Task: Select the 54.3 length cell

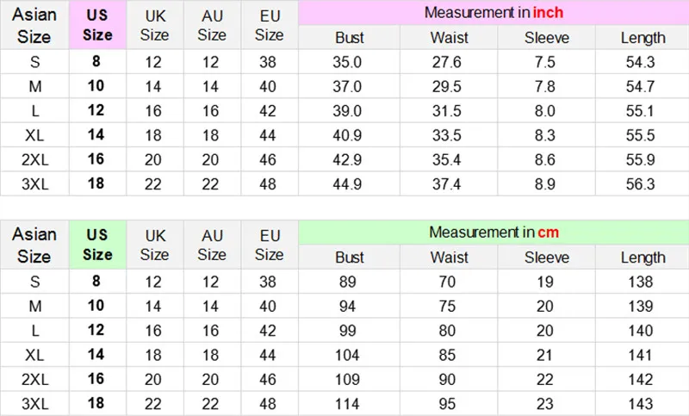Action: 642,62
